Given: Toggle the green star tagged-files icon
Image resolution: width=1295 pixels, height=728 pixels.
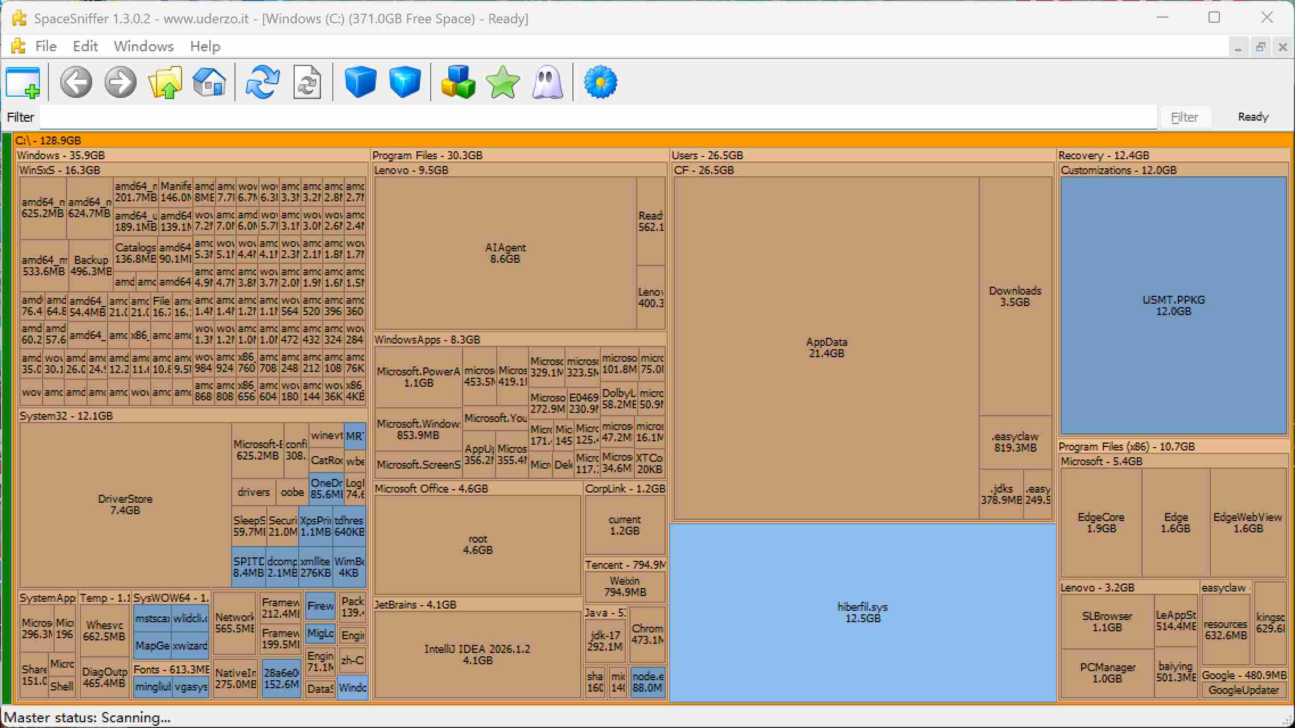Looking at the screenshot, I should (x=503, y=82).
